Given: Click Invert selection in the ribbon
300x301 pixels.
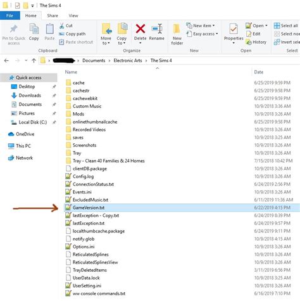Looking at the screenshot, I should (x=287, y=42).
